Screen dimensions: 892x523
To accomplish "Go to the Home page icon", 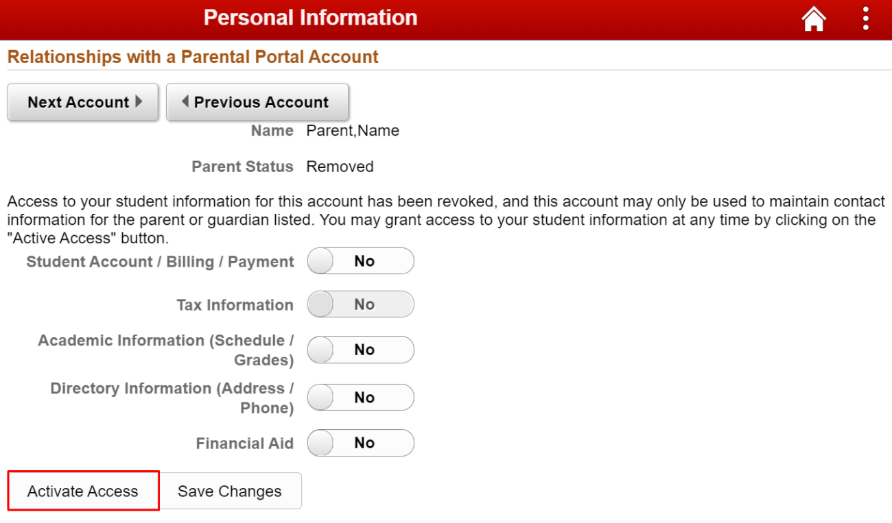I will [814, 19].
